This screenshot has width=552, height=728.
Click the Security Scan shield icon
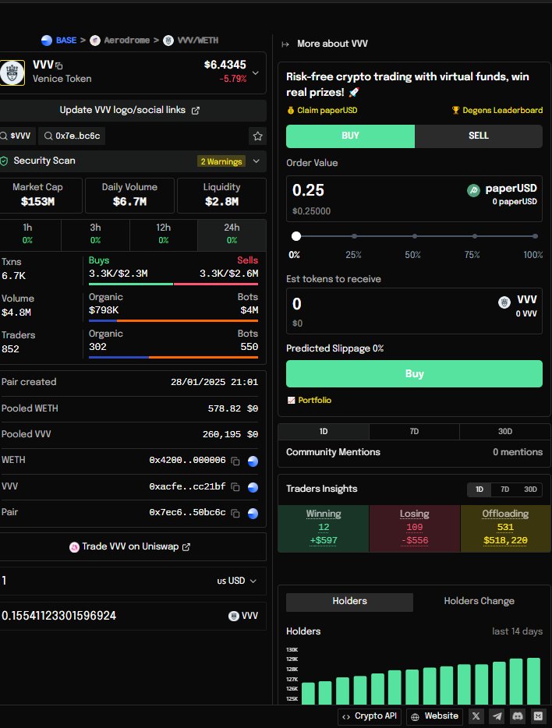(4, 161)
